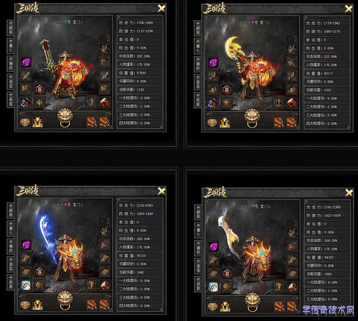This screenshot has height=321, width=358.
Task: Select blue horse mount icon in golden axe panel
Action: (x=213, y=103)
